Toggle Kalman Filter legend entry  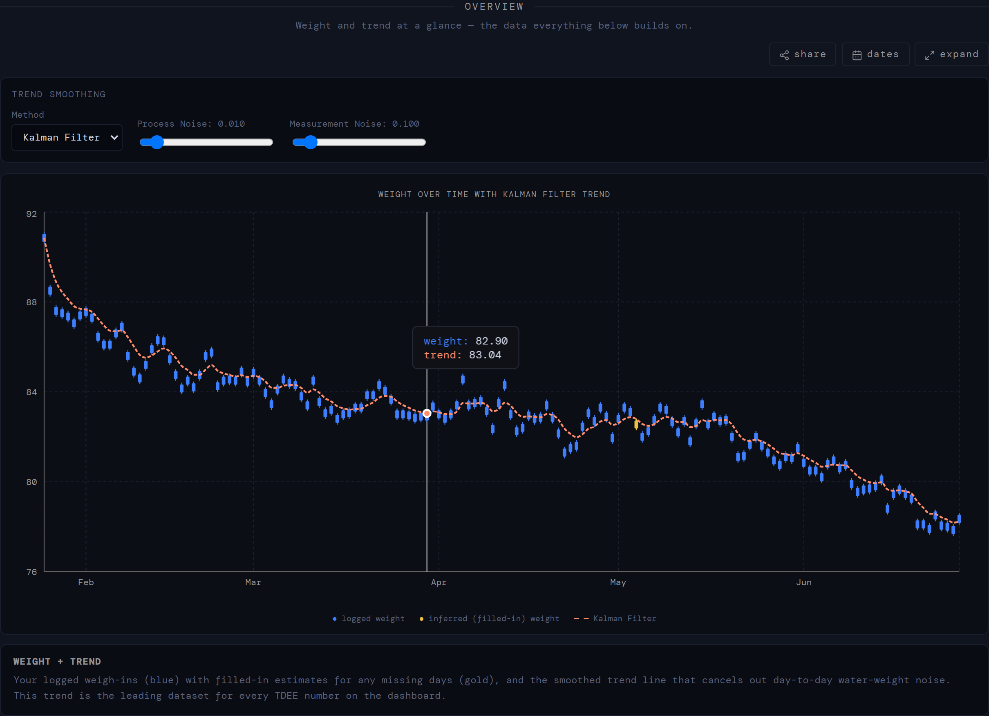tap(615, 618)
